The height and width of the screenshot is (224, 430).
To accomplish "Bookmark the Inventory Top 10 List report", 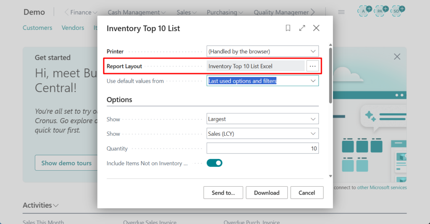I will [288, 28].
